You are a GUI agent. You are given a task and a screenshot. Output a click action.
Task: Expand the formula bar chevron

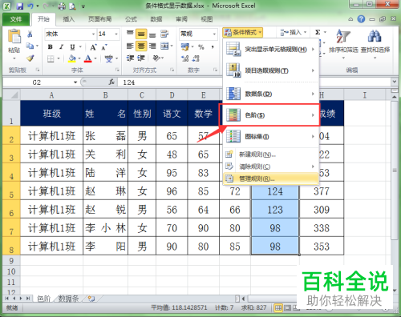click(395, 82)
